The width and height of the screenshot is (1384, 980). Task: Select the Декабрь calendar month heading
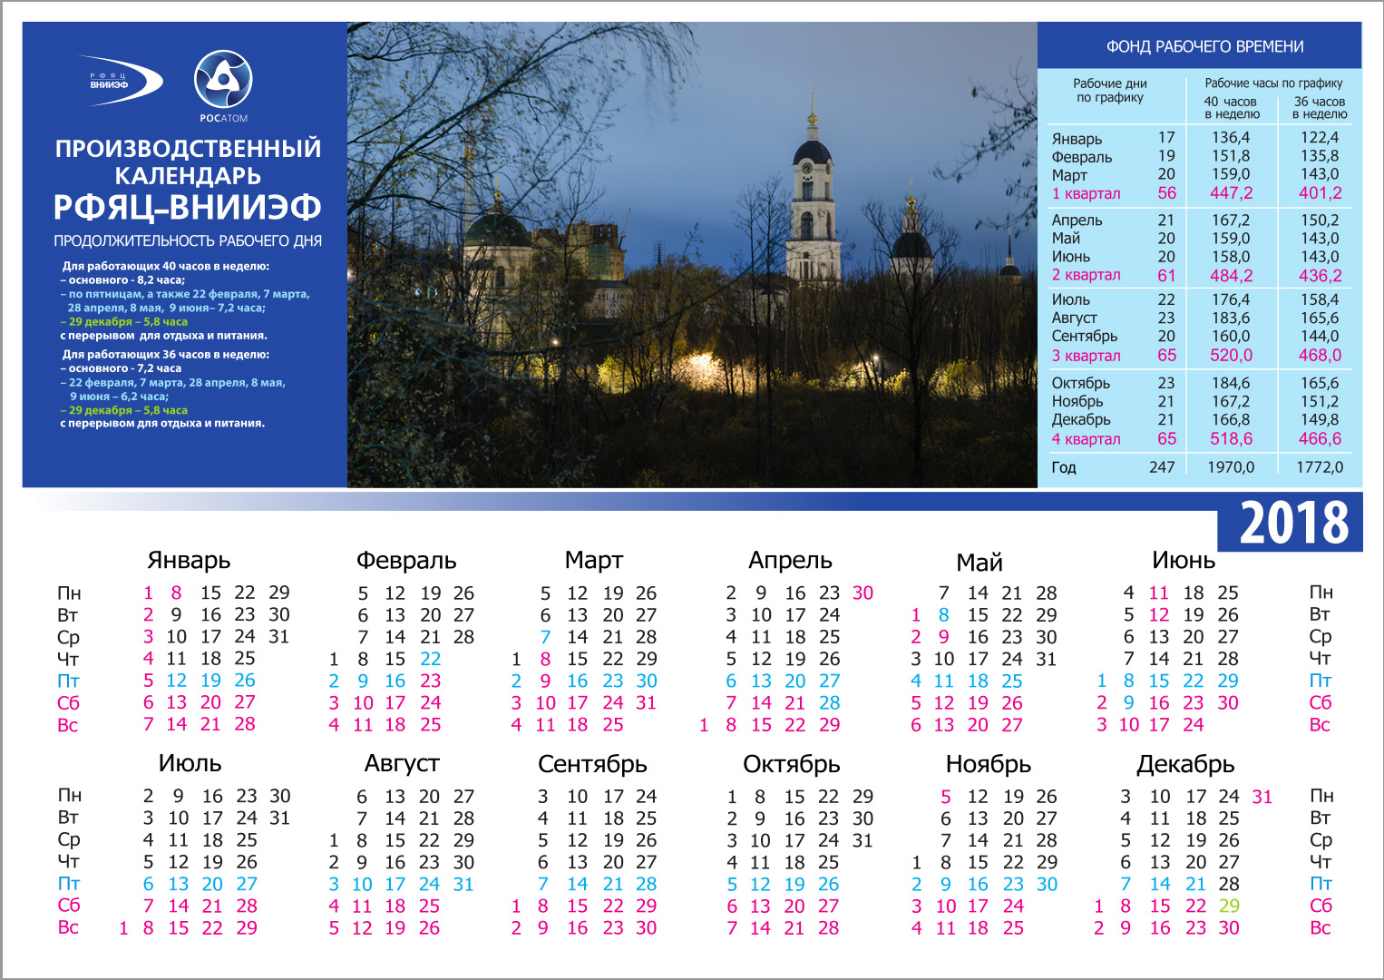pyautogui.click(x=1185, y=764)
